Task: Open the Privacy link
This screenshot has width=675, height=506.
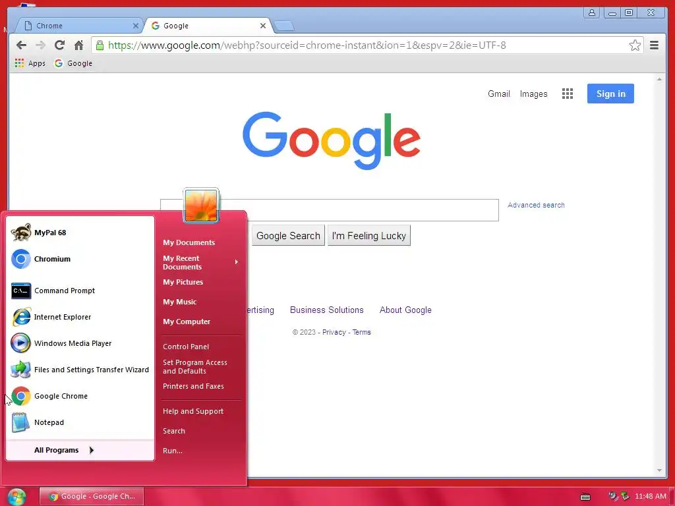Action: pyautogui.click(x=334, y=332)
